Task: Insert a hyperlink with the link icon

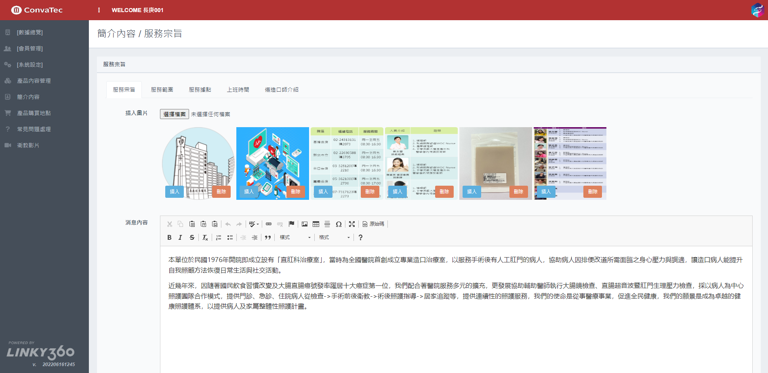Action: [269, 224]
